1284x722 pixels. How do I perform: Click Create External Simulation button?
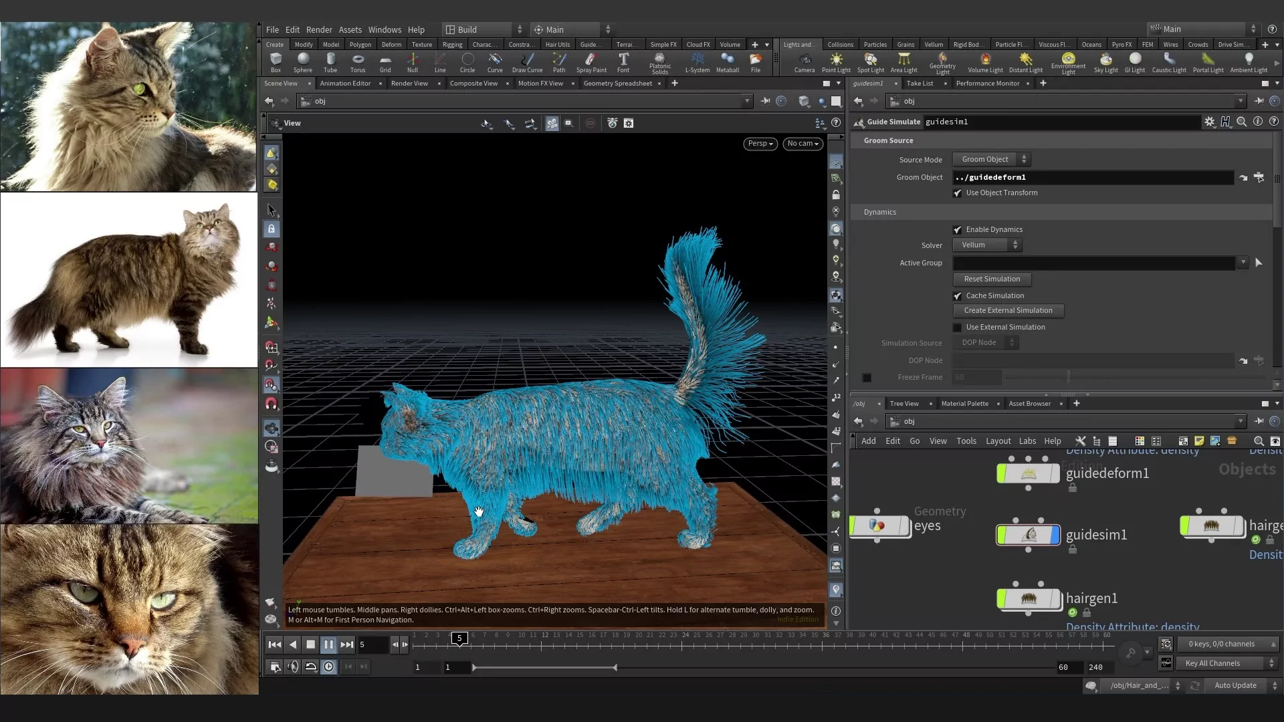tap(1008, 311)
